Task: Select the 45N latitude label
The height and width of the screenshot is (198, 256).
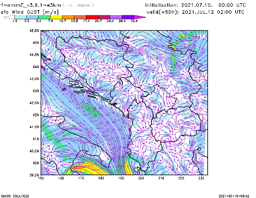Action: 36,43
